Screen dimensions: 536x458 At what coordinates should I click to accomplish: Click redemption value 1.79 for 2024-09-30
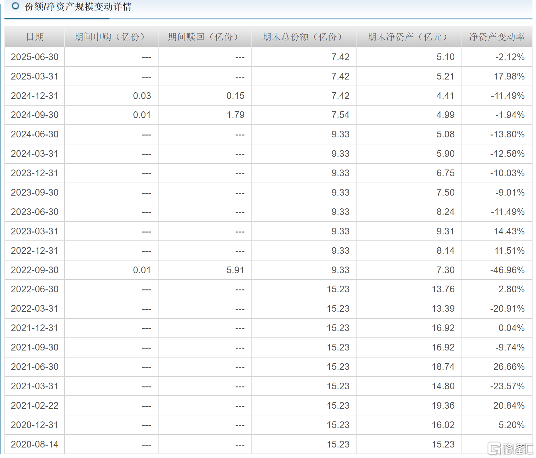click(x=236, y=115)
